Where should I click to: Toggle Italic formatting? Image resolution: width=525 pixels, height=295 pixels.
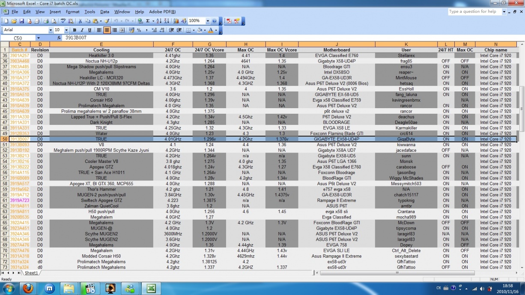coord(82,30)
